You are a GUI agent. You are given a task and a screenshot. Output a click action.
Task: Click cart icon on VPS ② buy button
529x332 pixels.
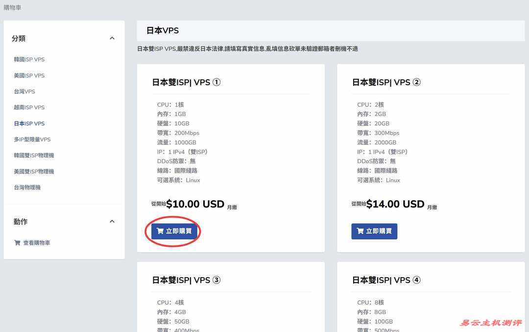[360, 231]
